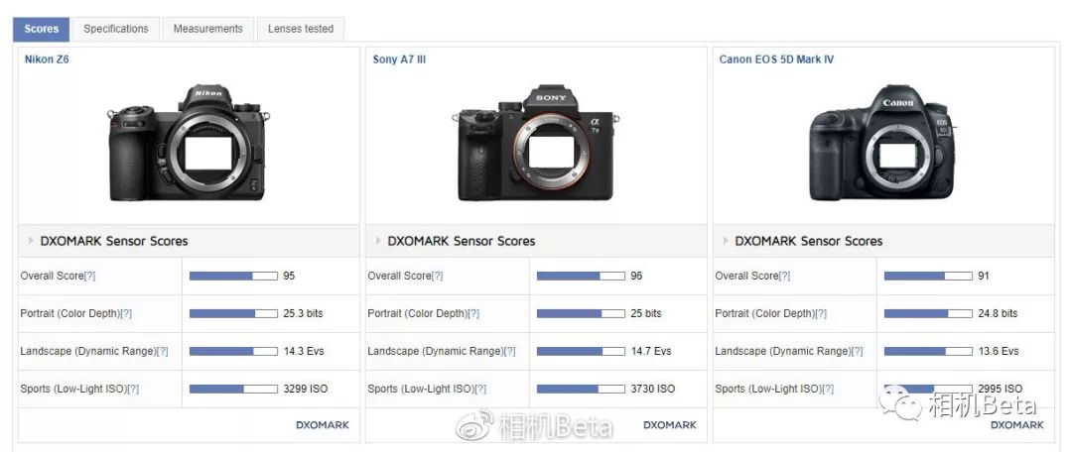Open the Nikon Z6 camera link
The width and height of the screenshot is (1072, 452).
47,59
